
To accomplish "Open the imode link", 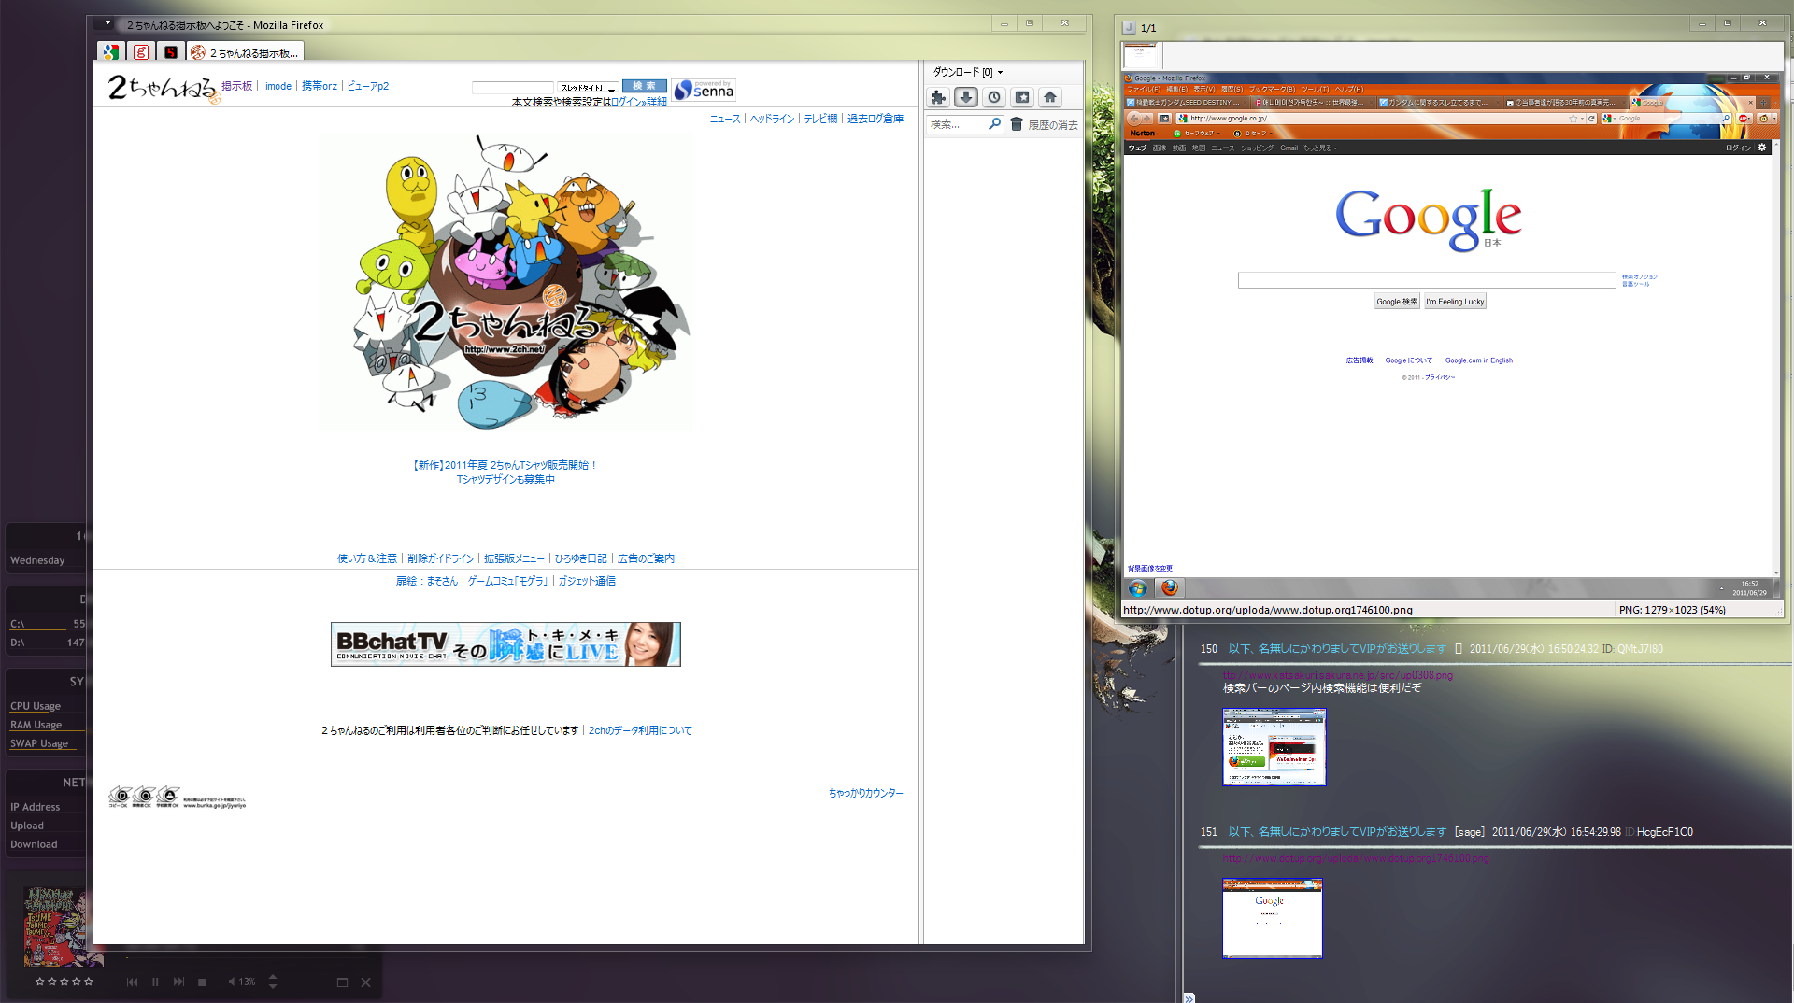I will (x=278, y=86).
